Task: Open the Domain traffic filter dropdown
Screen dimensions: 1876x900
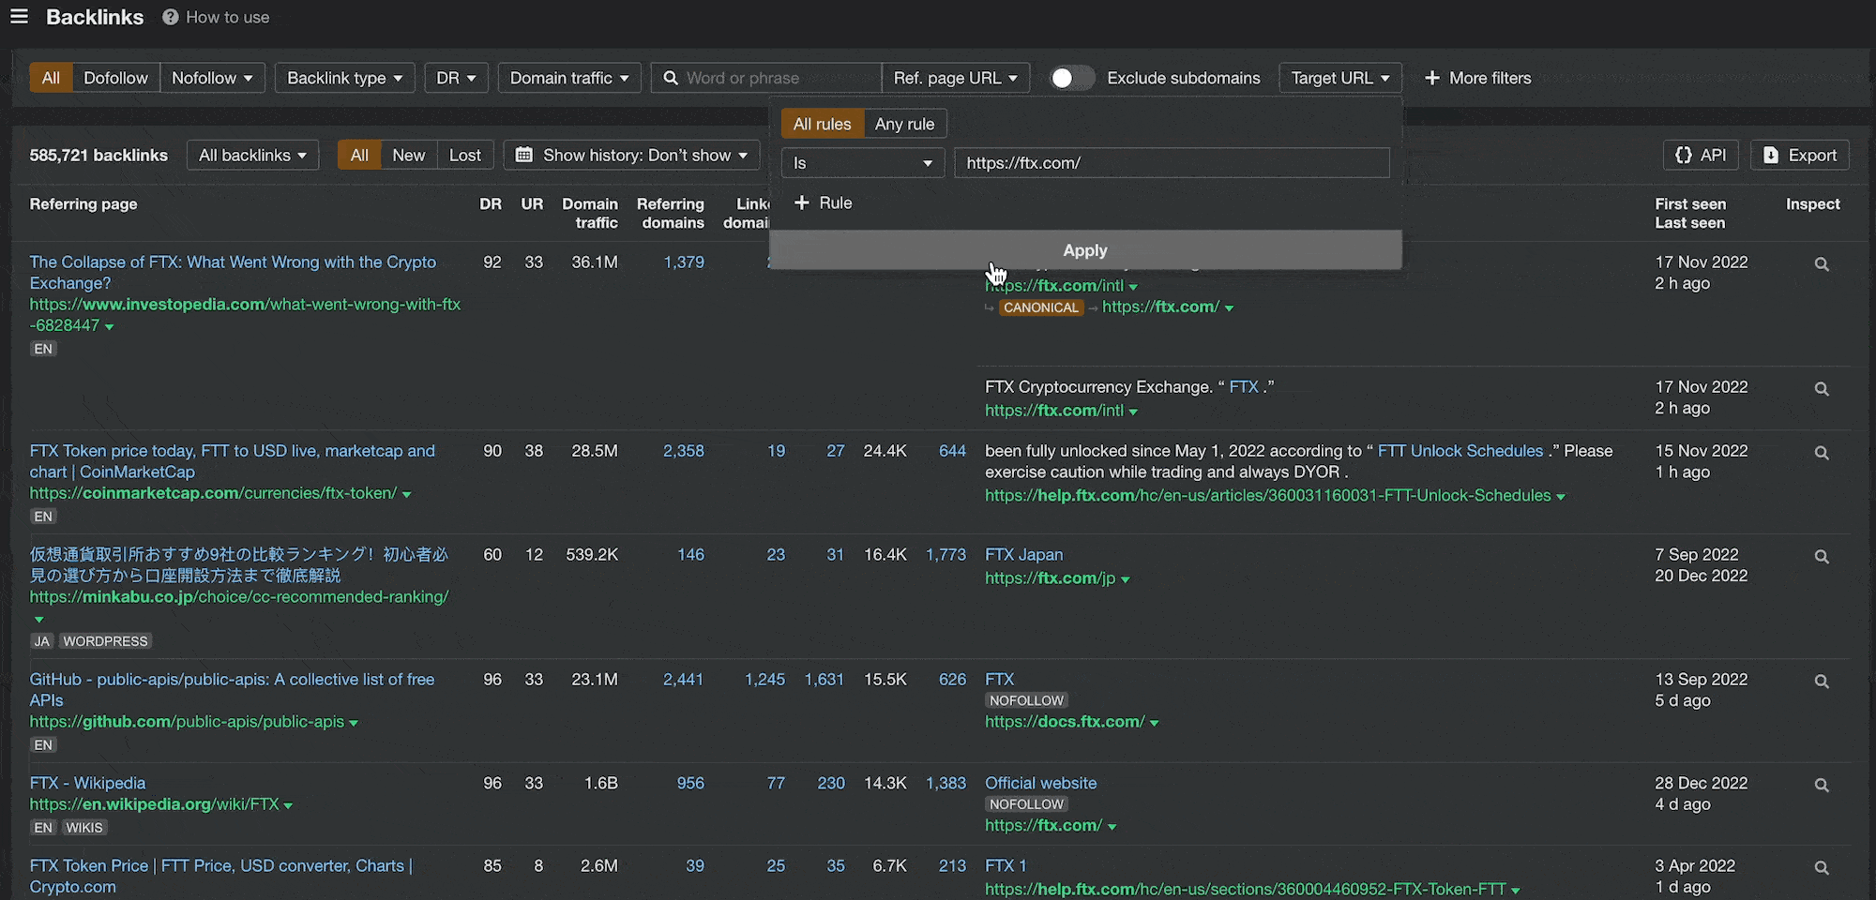Action: coord(569,78)
